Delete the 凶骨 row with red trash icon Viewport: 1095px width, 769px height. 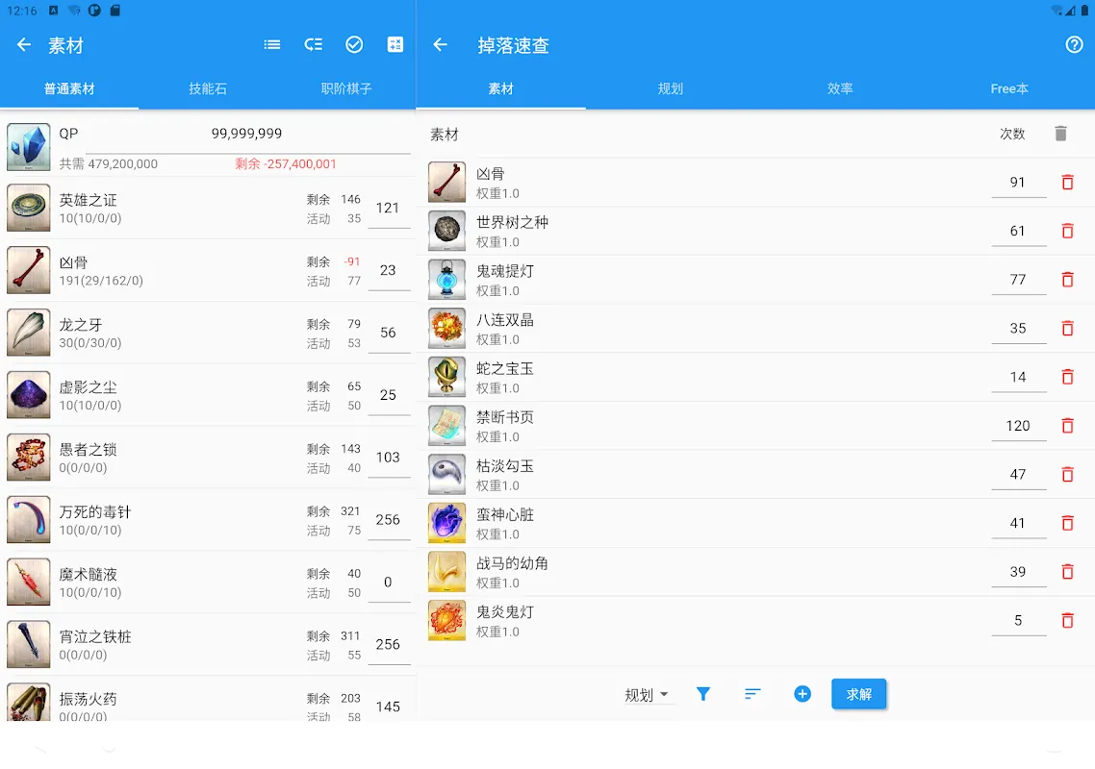(1067, 183)
